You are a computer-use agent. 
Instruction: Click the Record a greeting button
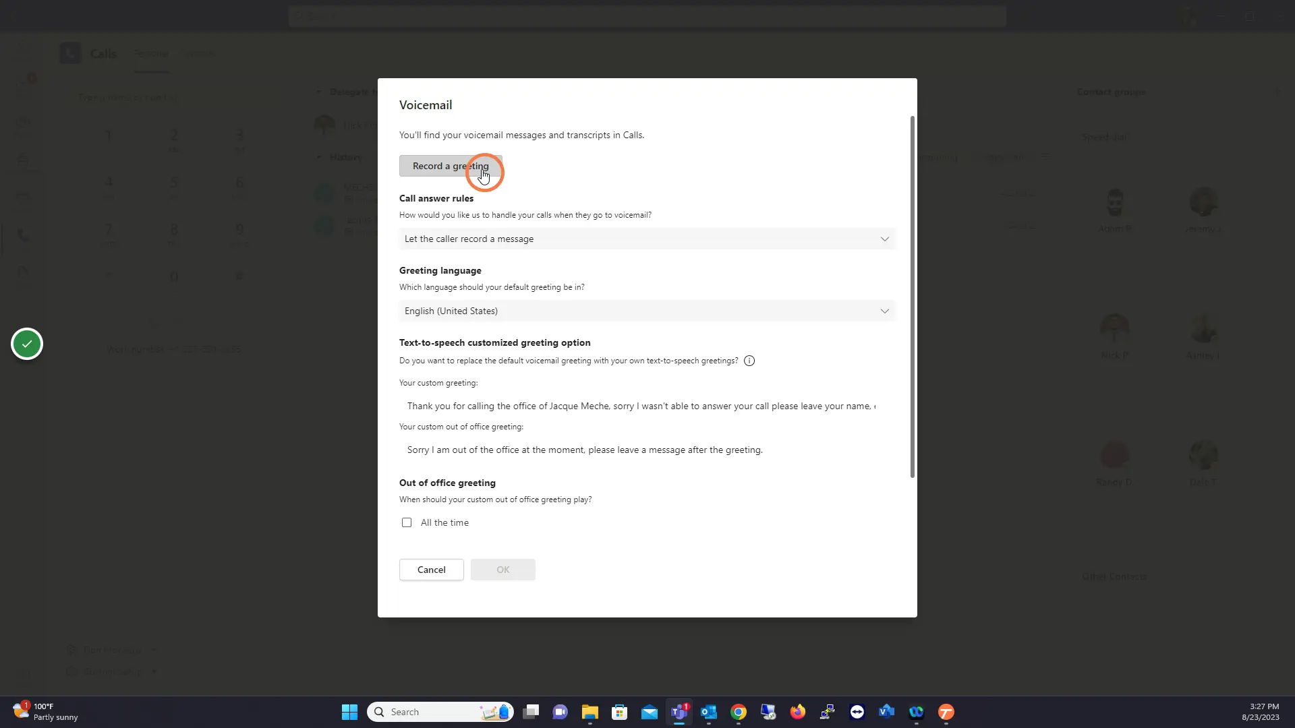[x=451, y=166]
